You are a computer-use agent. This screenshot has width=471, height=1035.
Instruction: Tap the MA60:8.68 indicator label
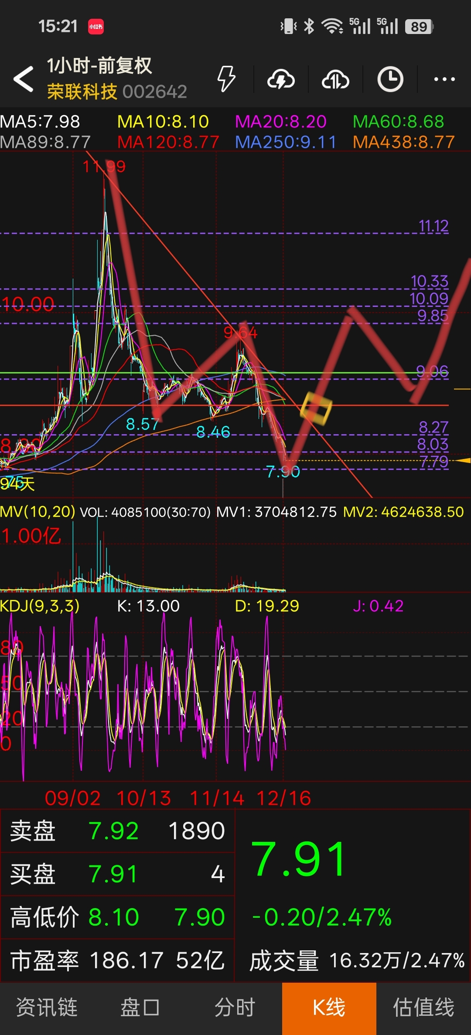398,122
